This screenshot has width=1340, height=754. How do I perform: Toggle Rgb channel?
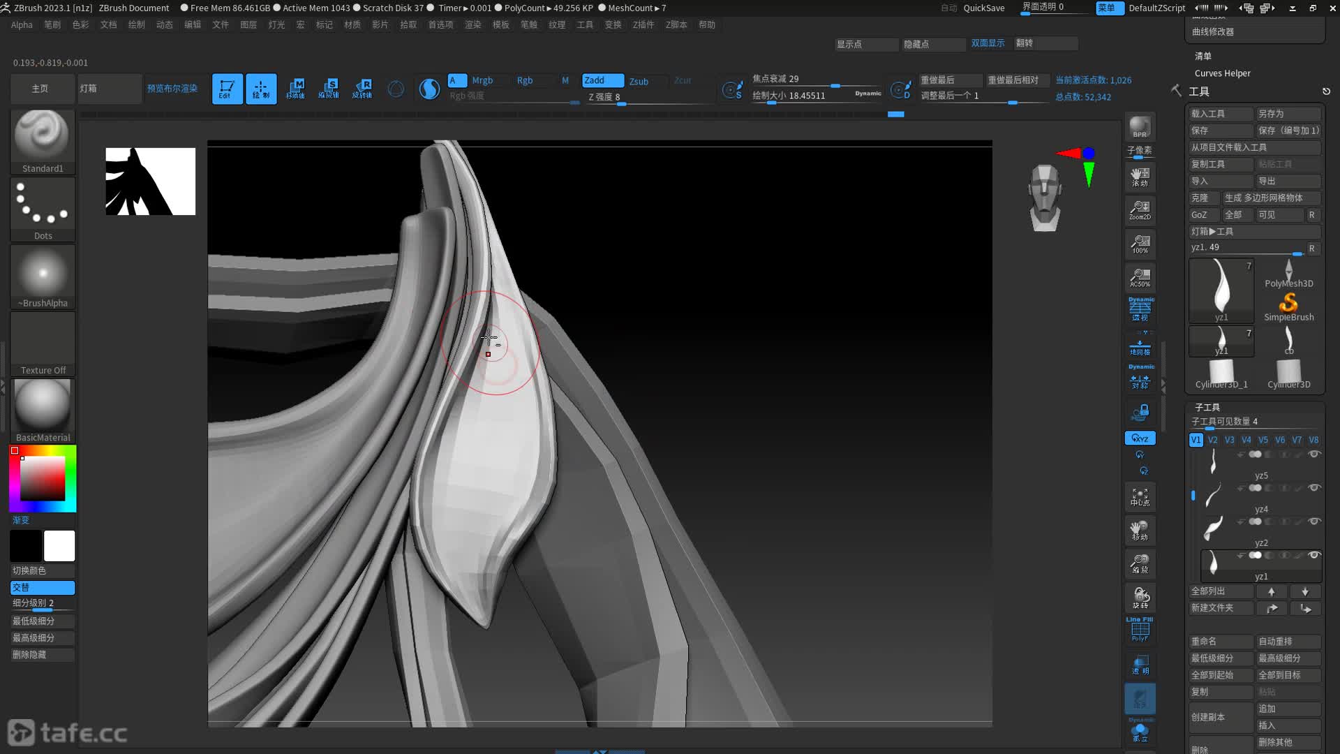click(x=525, y=80)
